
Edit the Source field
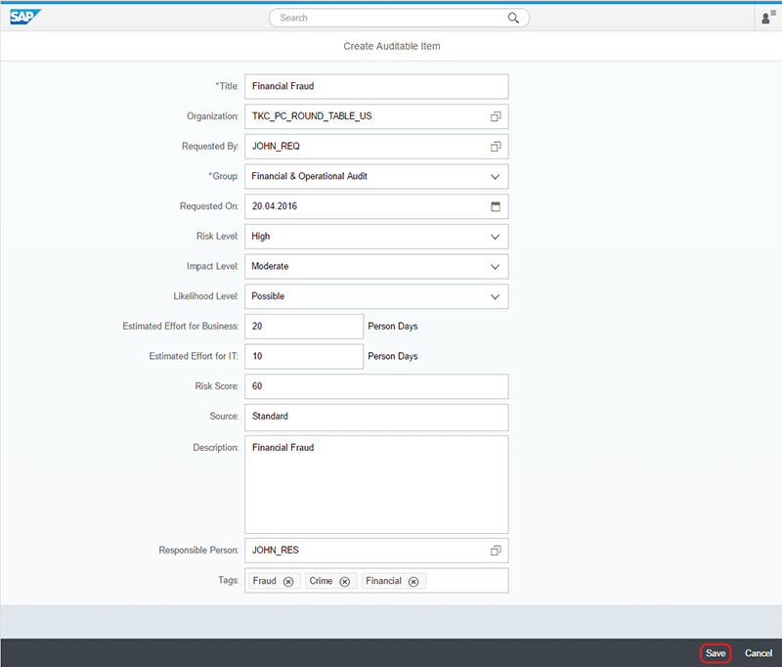point(376,417)
